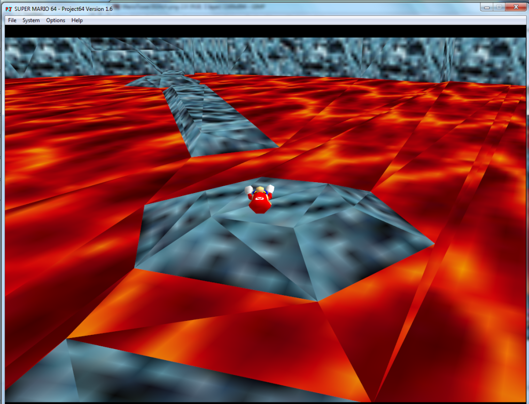Screen dimensions: 529x404
Task: Click Mario's left white glove
Action: pos(249,189)
